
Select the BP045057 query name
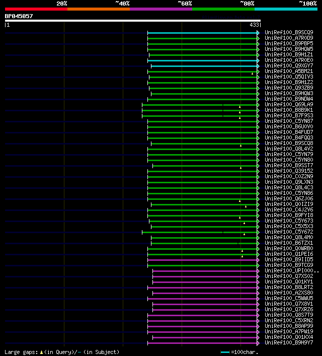(19, 16)
